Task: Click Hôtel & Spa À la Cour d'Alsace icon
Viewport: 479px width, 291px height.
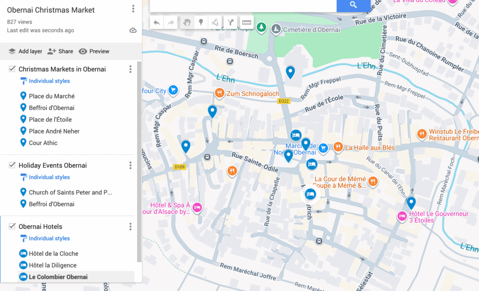Action: pos(197,208)
